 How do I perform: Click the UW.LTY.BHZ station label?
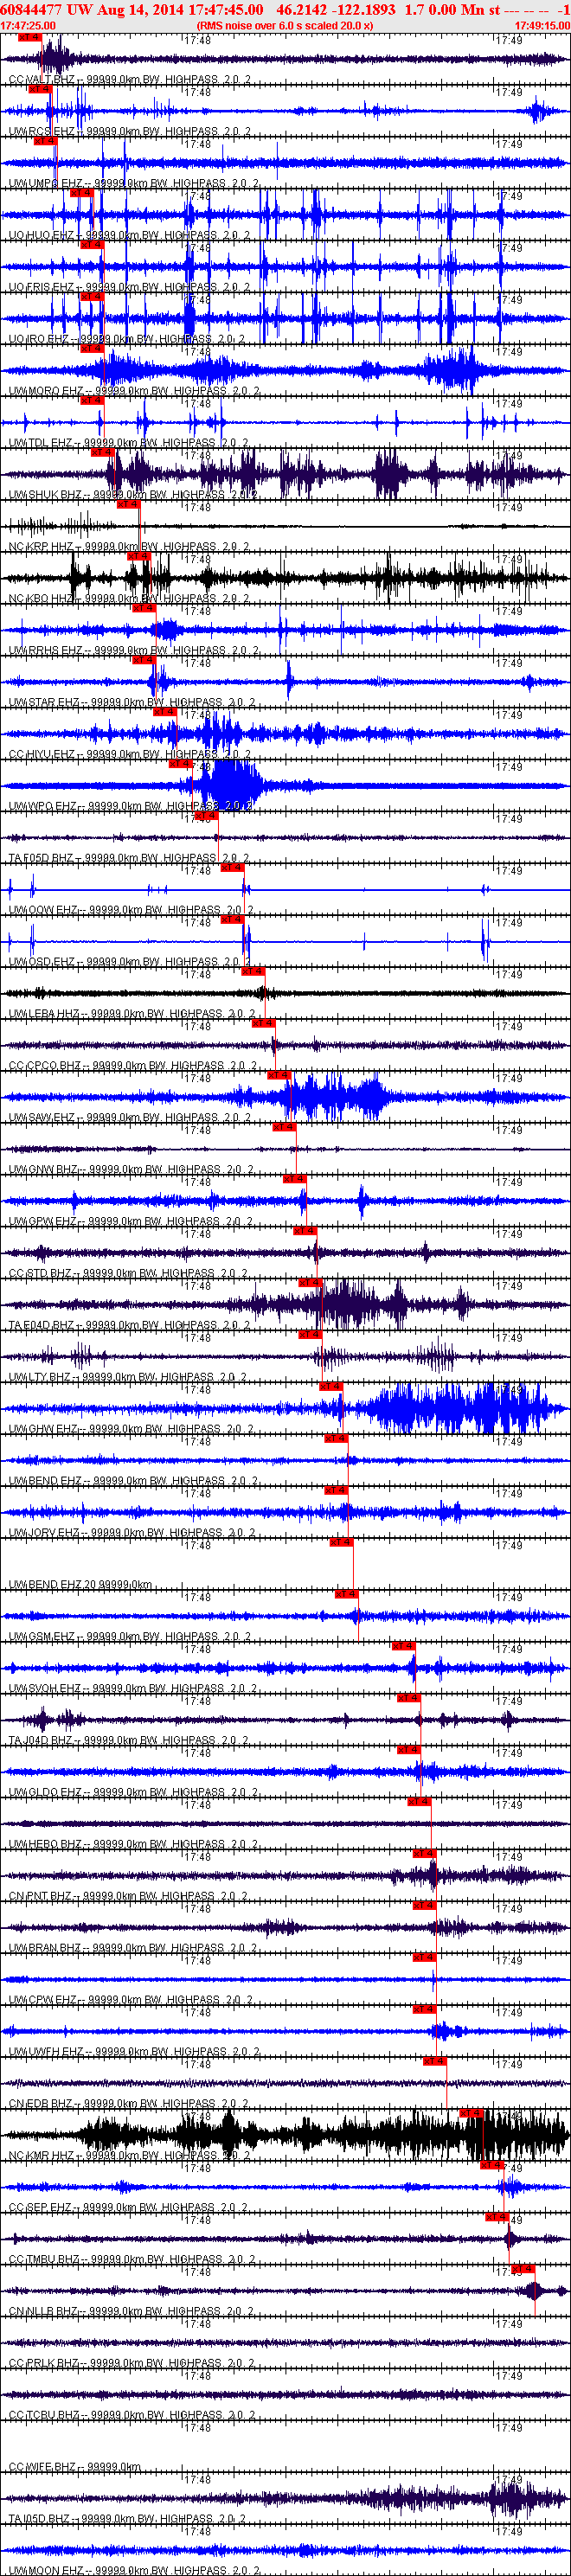[x=128, y=1378]
